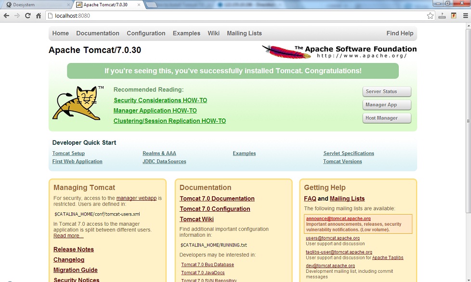This screenshot has width=471, height=282.
Task: Open the Release Notes link
Action: click(74, 249)
